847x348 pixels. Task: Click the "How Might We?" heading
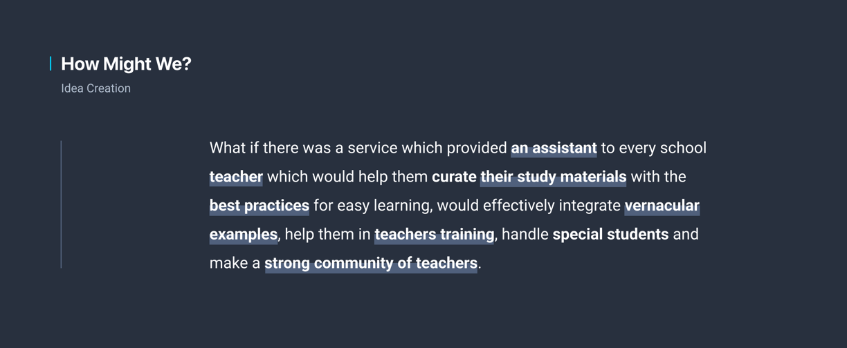(x=126, y=64)
